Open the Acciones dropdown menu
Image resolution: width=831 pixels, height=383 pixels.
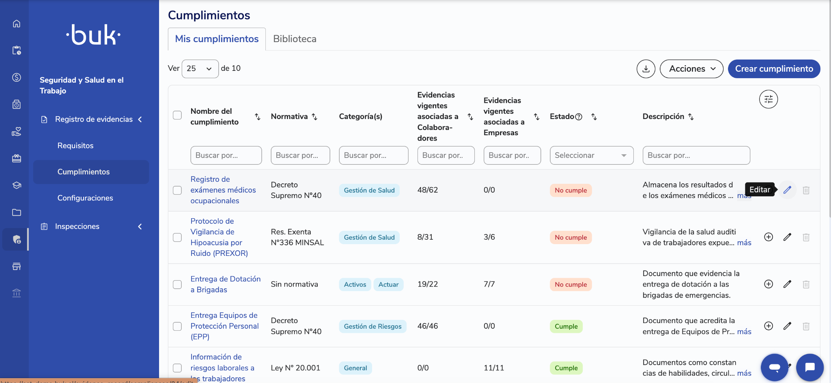(691, 69)
